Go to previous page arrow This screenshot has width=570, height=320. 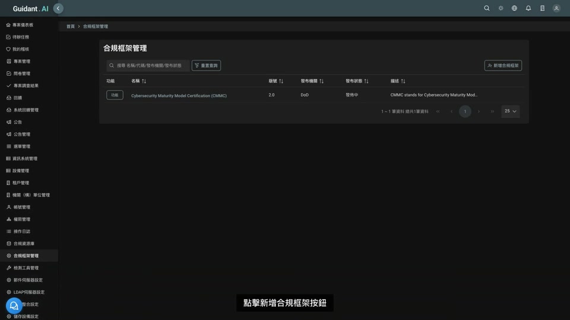[451, 111]
